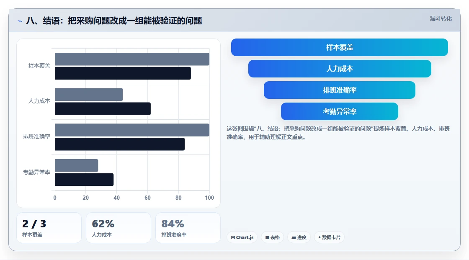469x260 pixels.
Task: Click the Chart.js tag icon
Action: [233, 237]
